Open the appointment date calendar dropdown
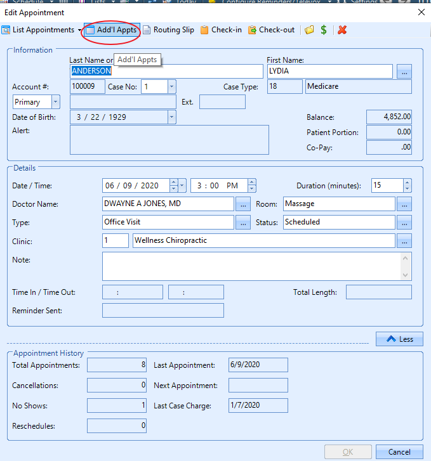This screenshot has width=431, height=461. [x=182, y=186]
